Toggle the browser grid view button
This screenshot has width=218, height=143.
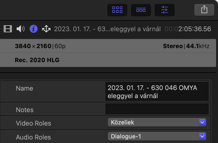pos(117,10)
